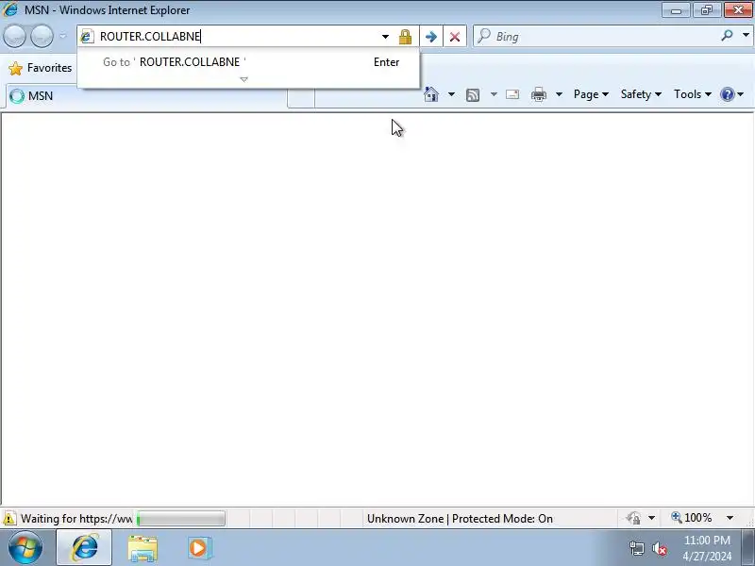Click the network tray icon
The image size is (755, 566).
[636, 548]
